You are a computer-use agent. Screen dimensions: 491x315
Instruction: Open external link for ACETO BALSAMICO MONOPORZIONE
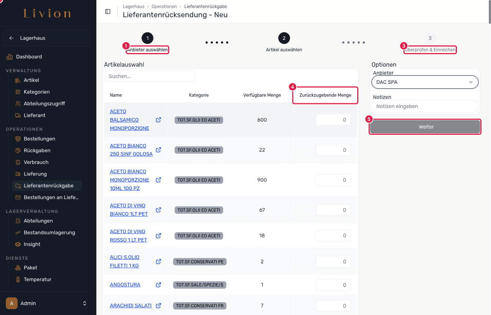tap(159, 120)
